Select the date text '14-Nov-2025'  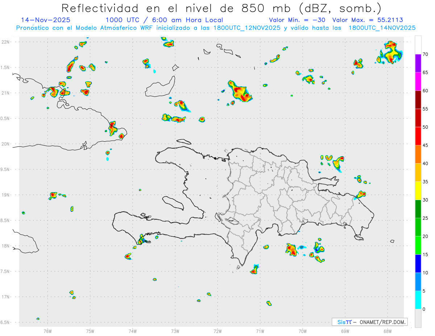coord(46,20)
